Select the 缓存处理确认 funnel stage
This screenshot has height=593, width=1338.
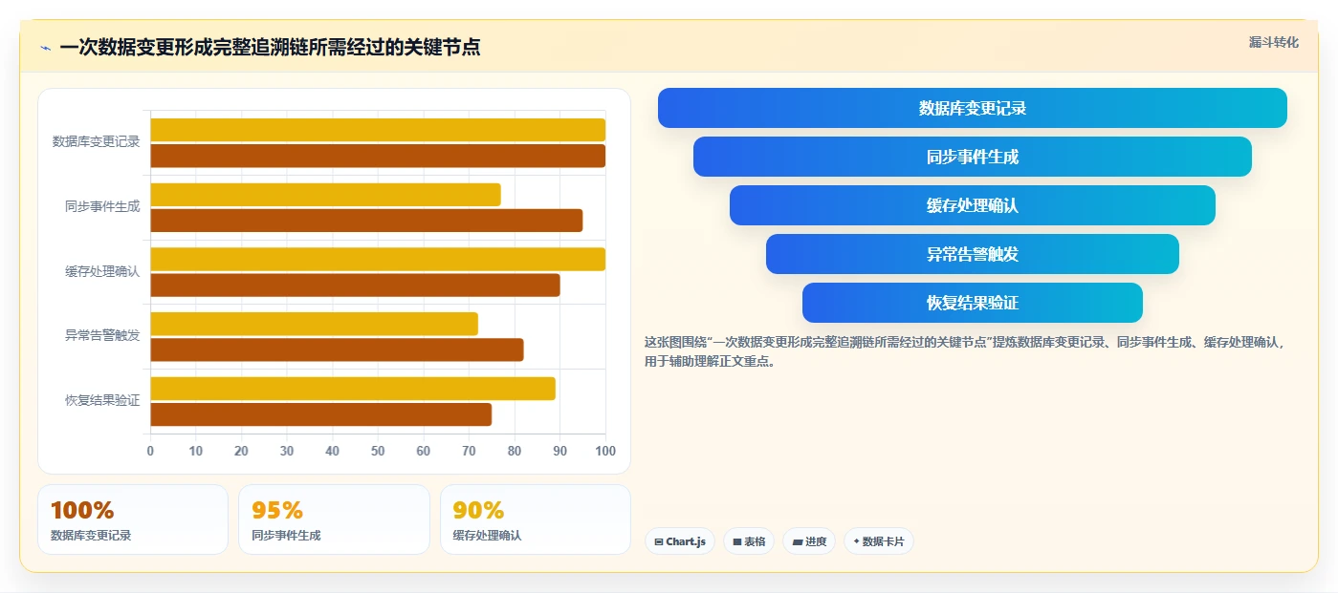(972, 205)
